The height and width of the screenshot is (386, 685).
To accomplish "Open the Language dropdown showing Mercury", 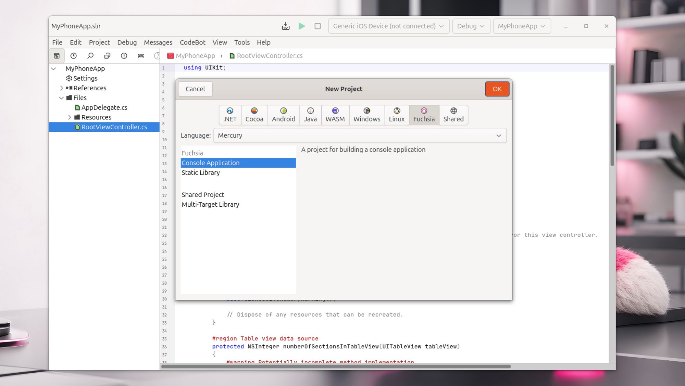I will [x=360, y=136].
